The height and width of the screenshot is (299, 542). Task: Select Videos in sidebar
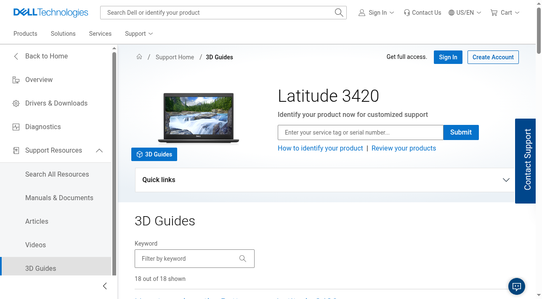tap(35, 245)
